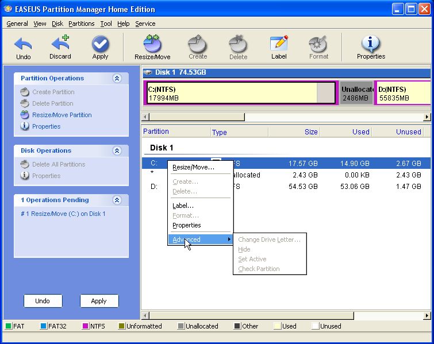Click the Delete toolbar icon
The height and width of the screenshot is (344, 434).
coord(239,44)
